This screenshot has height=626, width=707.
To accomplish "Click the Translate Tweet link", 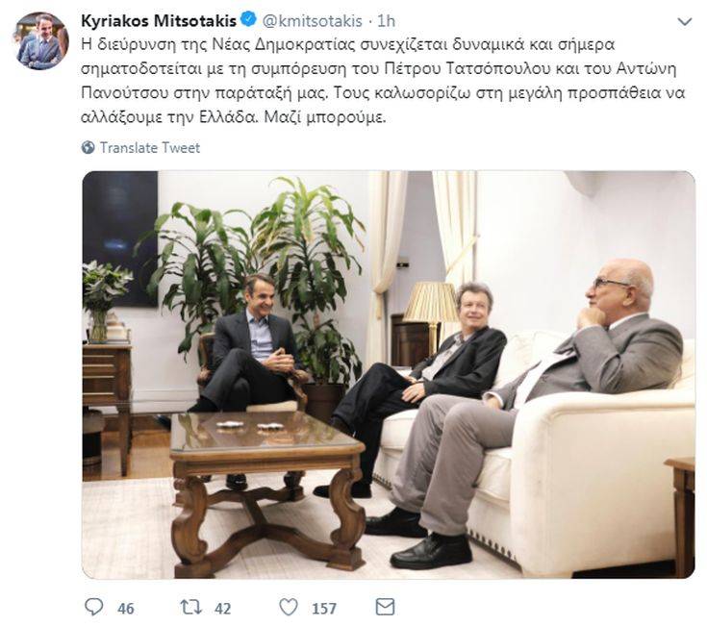I will (x=150, y=147).
